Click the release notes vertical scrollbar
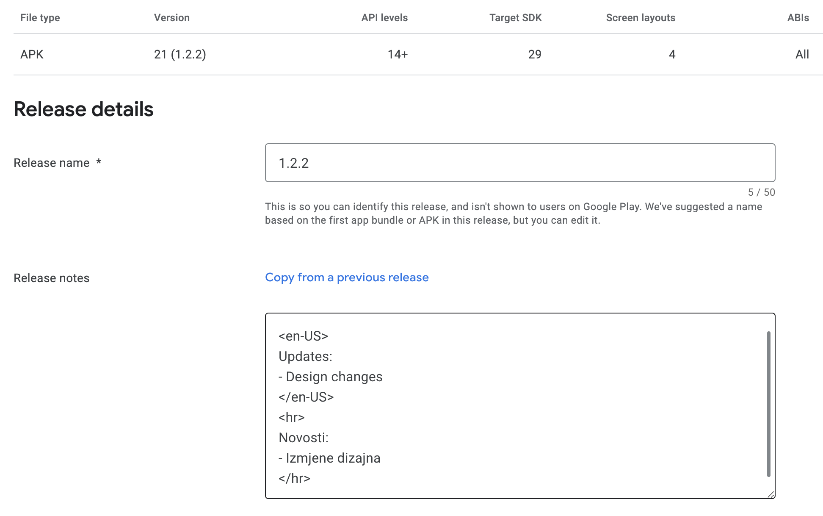This screenshot has height=516, width=823. [x=768, y=404]
